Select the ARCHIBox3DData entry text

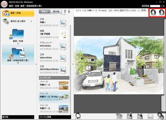(x=49, y=69)
